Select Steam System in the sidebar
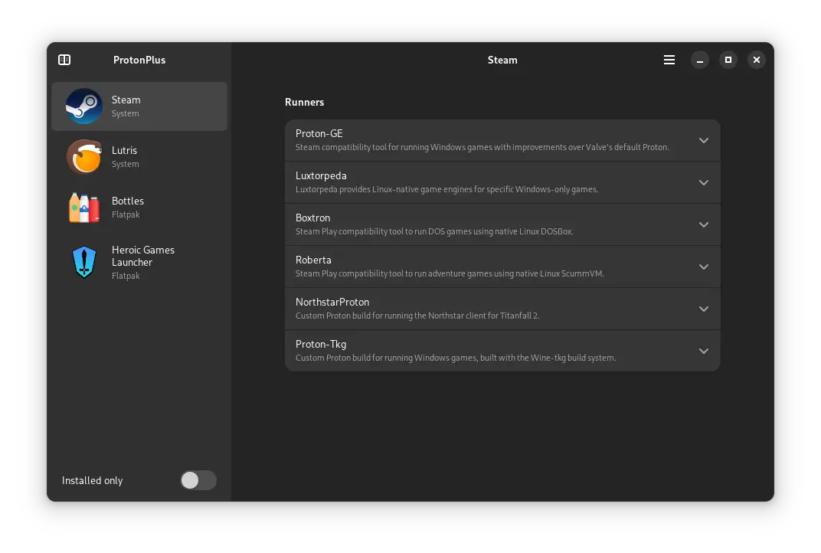821x553 pixels. click(139, 106)
